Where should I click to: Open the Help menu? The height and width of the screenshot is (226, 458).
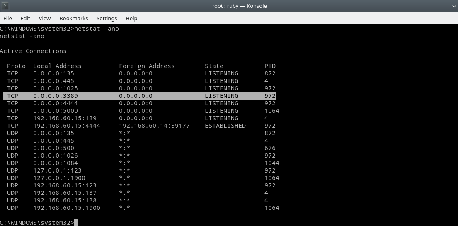point(131,18)
